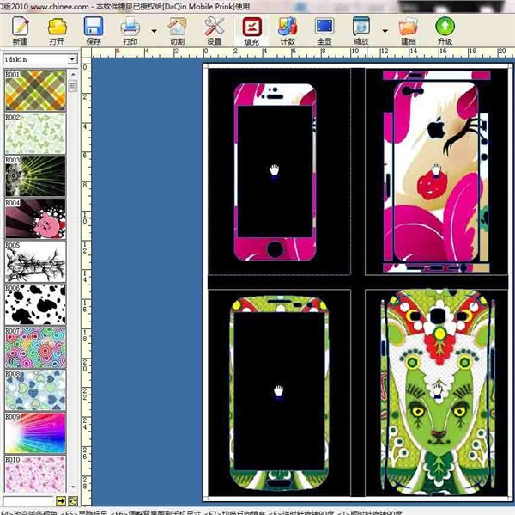Select the pink iPhone back skin template

pos(436,171)
